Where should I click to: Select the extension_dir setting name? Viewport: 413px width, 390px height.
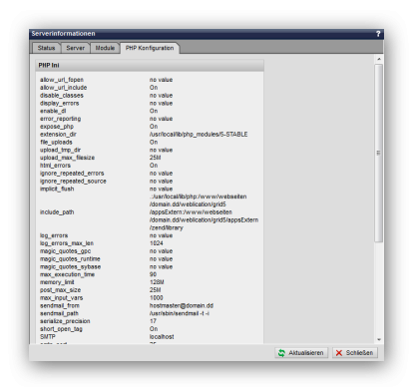pos(58,135)
